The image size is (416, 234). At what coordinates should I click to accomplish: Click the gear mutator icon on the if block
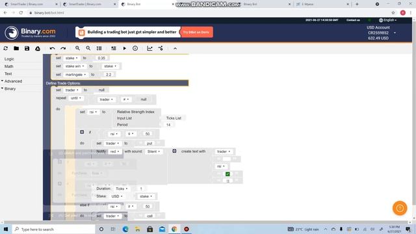[x=82, y=132]
